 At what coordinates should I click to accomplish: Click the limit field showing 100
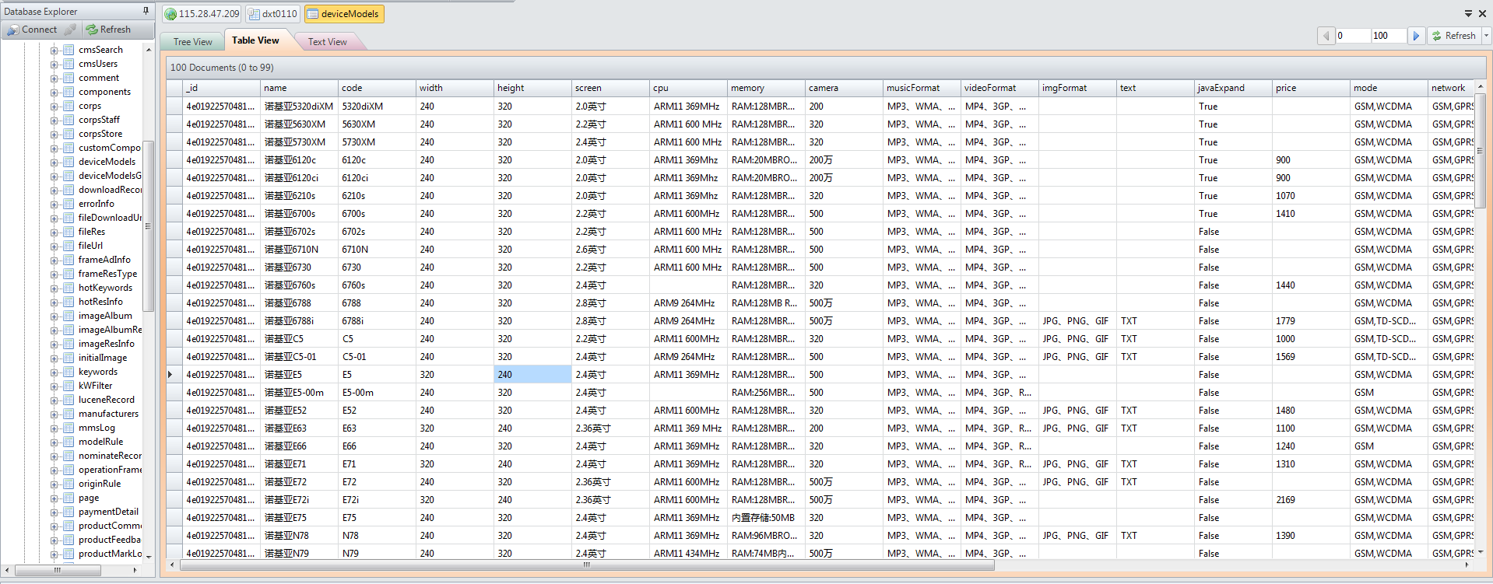[x=1389, y=36]
